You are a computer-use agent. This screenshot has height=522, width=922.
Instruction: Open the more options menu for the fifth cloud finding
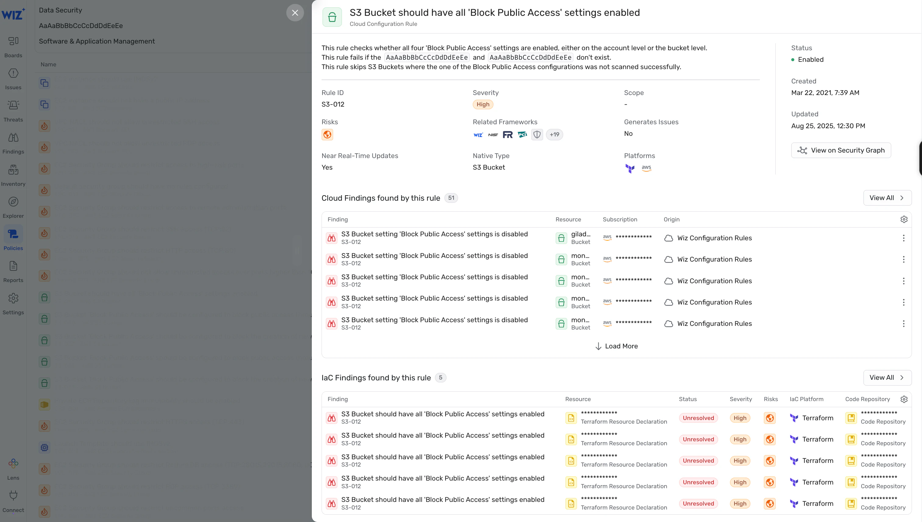(x=903, y=324)
